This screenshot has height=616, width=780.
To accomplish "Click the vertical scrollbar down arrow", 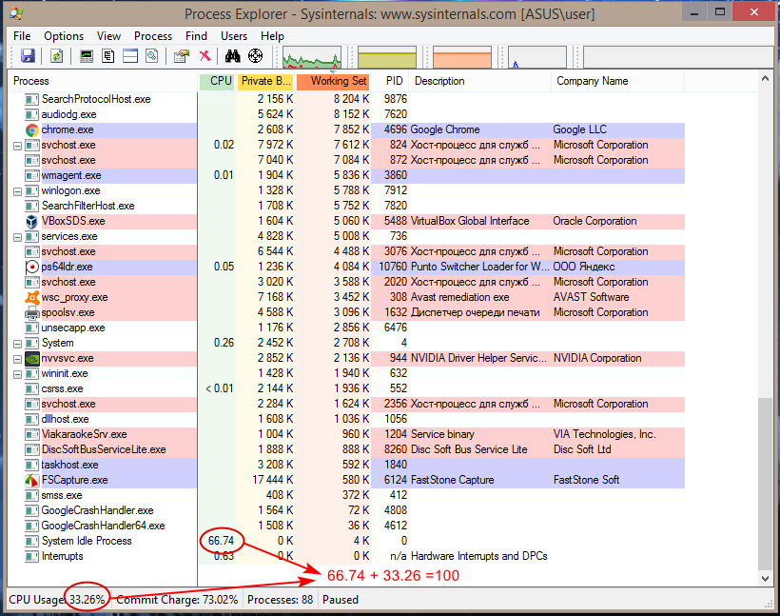I will [767, 579].
